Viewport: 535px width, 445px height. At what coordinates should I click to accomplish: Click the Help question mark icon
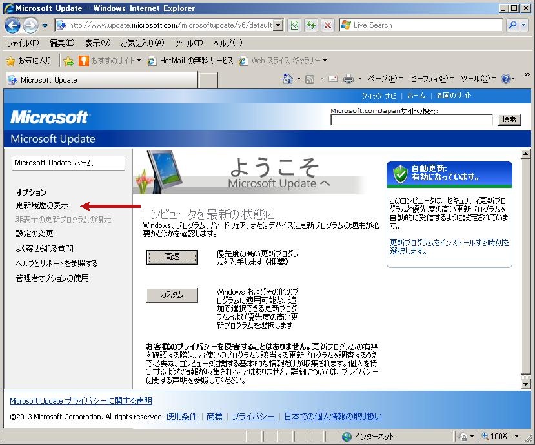(x=506, y=79)
